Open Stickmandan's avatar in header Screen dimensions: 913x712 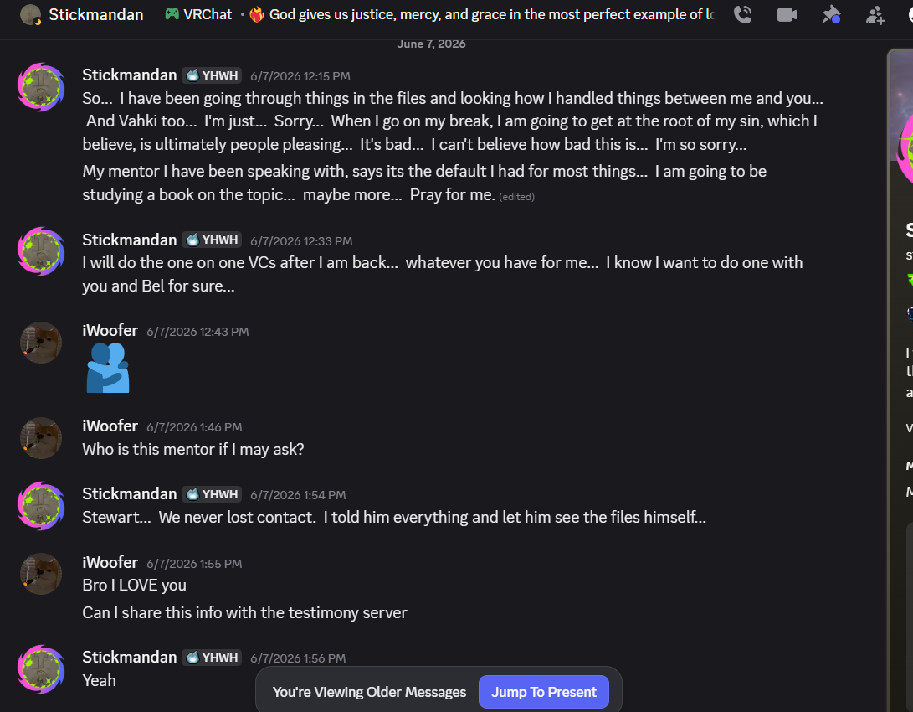[30, 14]
